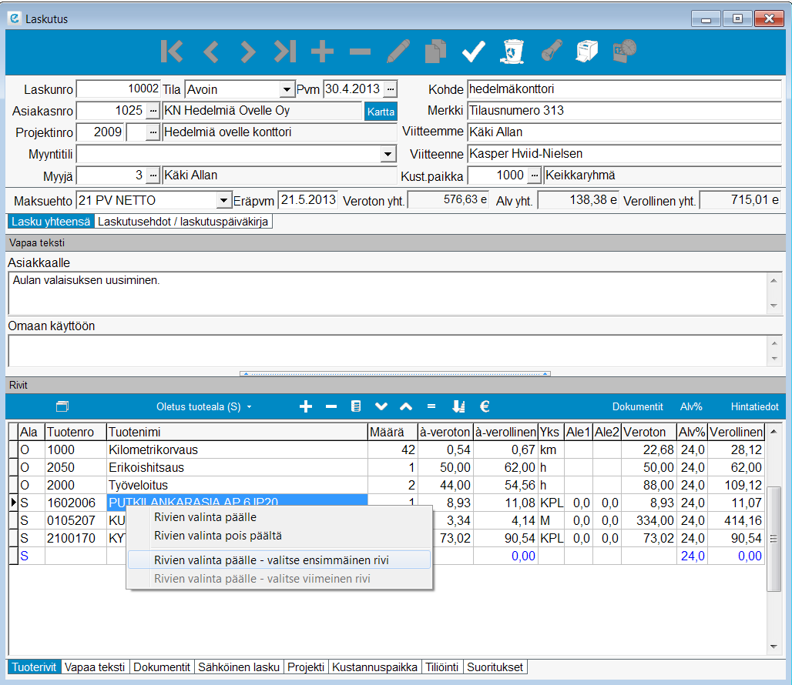Confirm changes with checkmark icon
This screenshot has width=792, height=685.
(x=474, y=52)
